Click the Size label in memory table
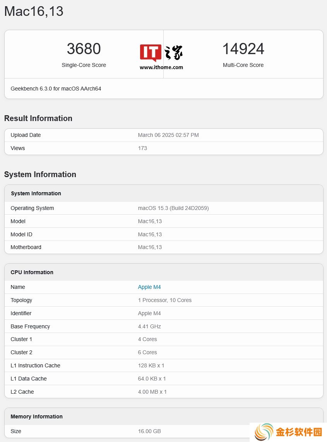 pyautogui.click(x=16, y=431)
